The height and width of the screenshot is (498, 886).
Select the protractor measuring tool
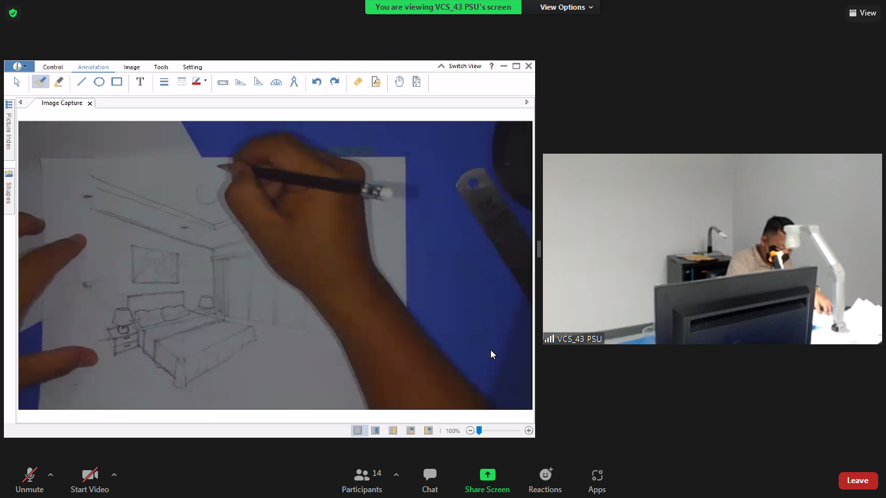point(276,82)
